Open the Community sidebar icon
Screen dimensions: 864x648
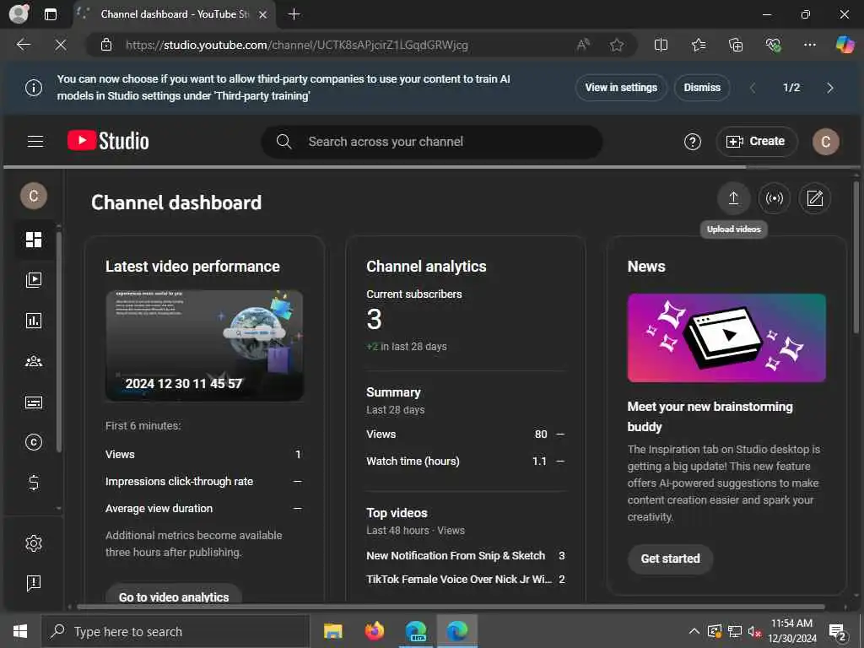tap(34, 361)
